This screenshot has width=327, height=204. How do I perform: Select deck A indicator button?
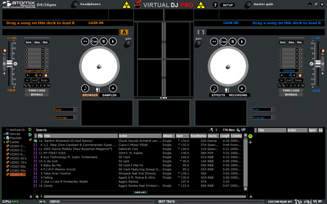coord(124,32)
